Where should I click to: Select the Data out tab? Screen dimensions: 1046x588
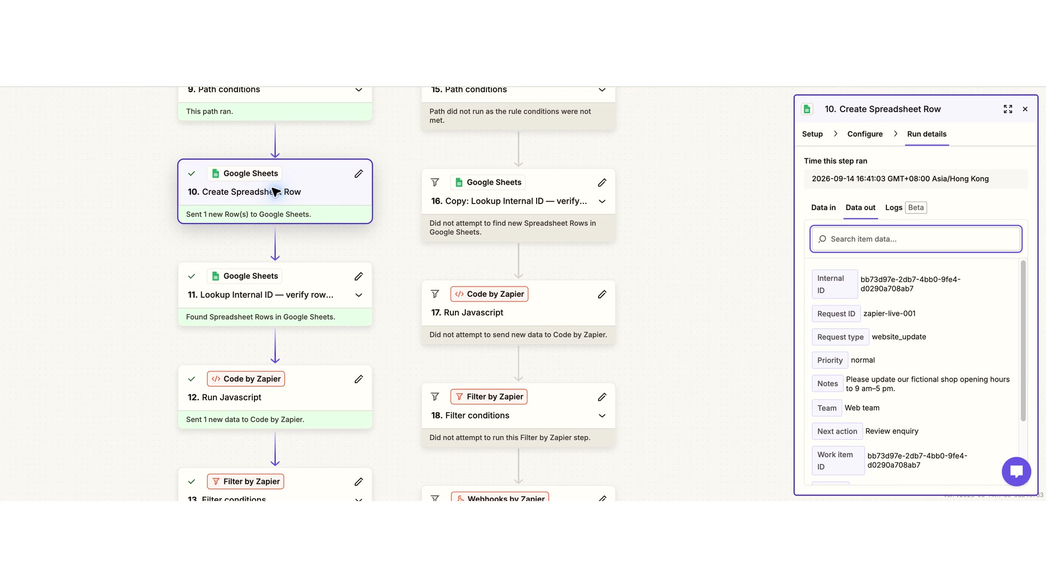pos(860,207)
